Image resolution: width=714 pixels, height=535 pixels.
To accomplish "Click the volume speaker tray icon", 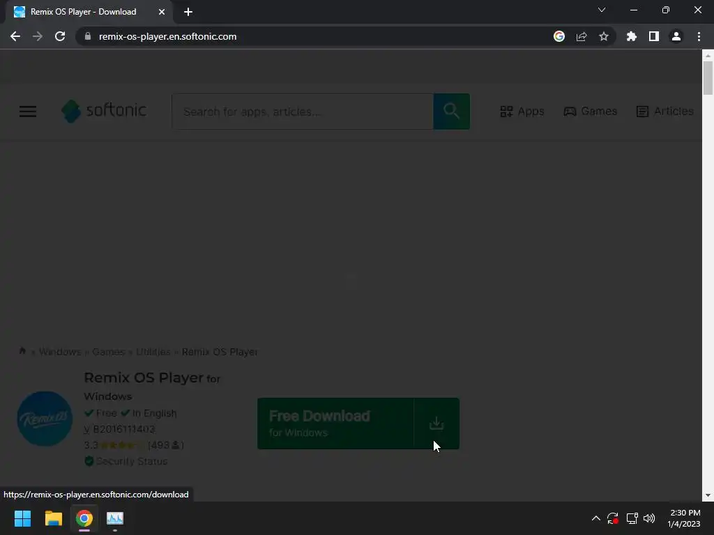I will pos(649,518).
